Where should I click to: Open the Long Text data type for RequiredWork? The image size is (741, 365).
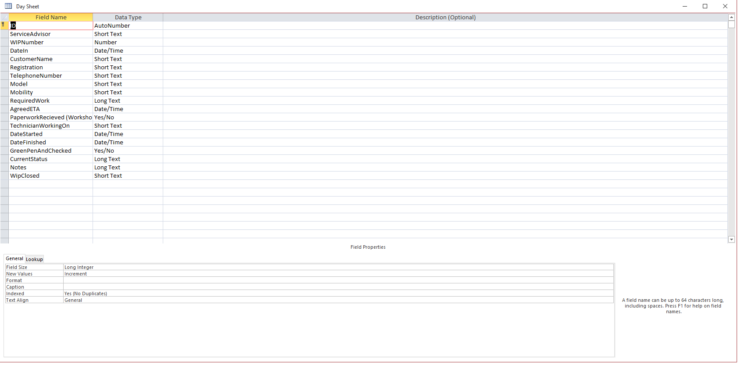(128, 100)
